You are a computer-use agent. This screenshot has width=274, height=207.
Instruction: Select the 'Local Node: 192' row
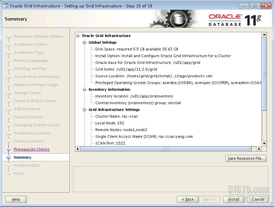(110, 123)
